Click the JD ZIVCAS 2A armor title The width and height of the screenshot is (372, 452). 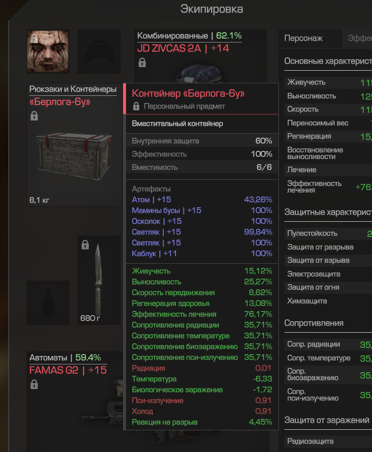(x=183, y=48)
